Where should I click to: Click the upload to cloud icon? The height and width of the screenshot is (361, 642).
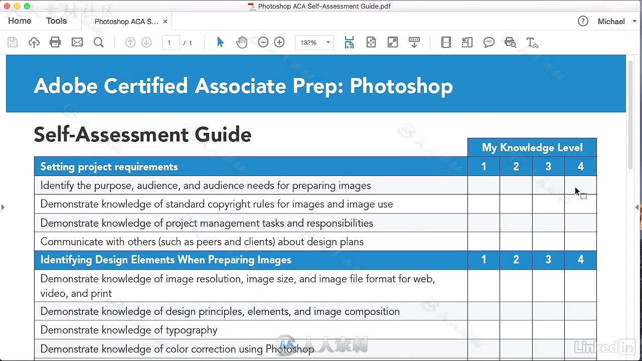[x=34, y=43]
